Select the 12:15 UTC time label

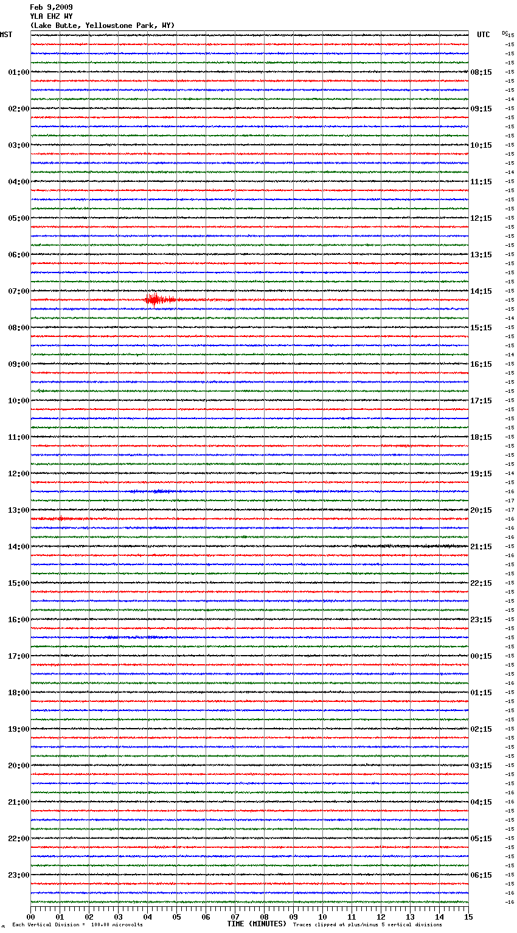tap(481, 218)
